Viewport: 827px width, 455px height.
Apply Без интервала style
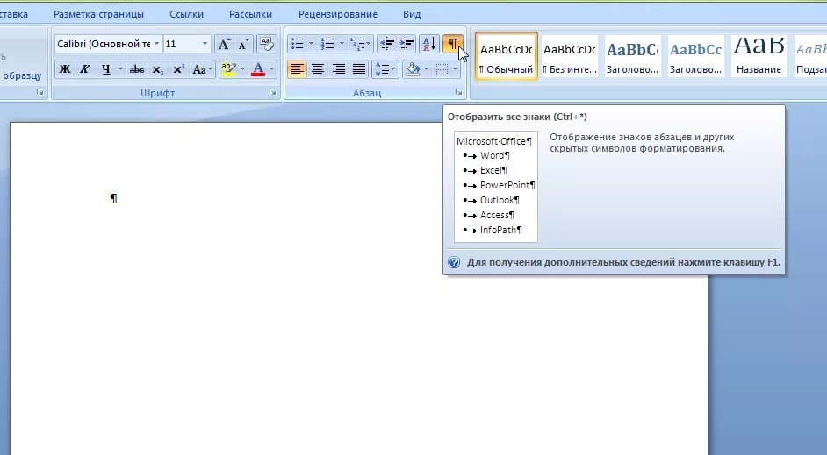(570, 56)
